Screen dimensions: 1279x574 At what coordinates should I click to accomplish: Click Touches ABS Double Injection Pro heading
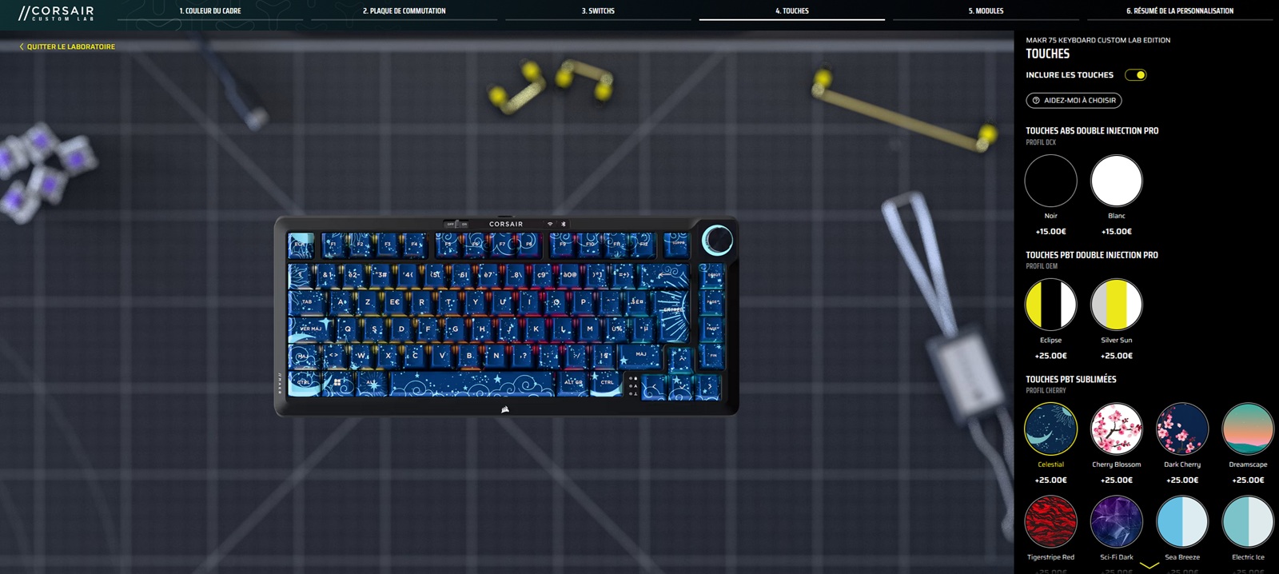[x=1092, y=130]
